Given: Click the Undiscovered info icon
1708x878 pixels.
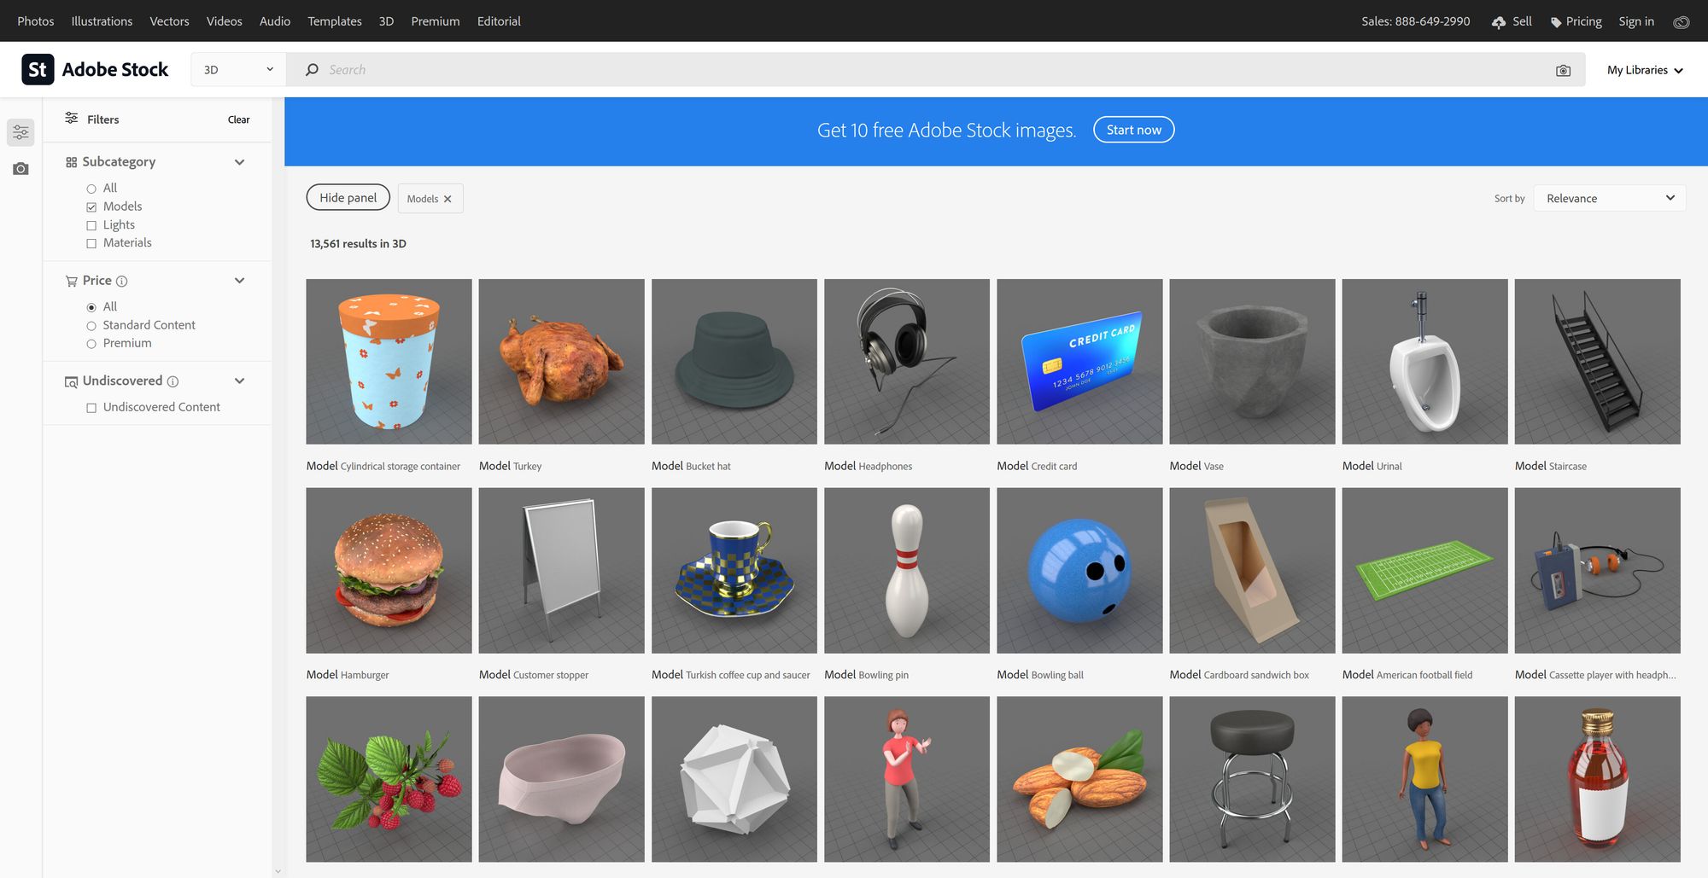Looking at the screenshot, I should pyautogui.click(x=173, y=381).
